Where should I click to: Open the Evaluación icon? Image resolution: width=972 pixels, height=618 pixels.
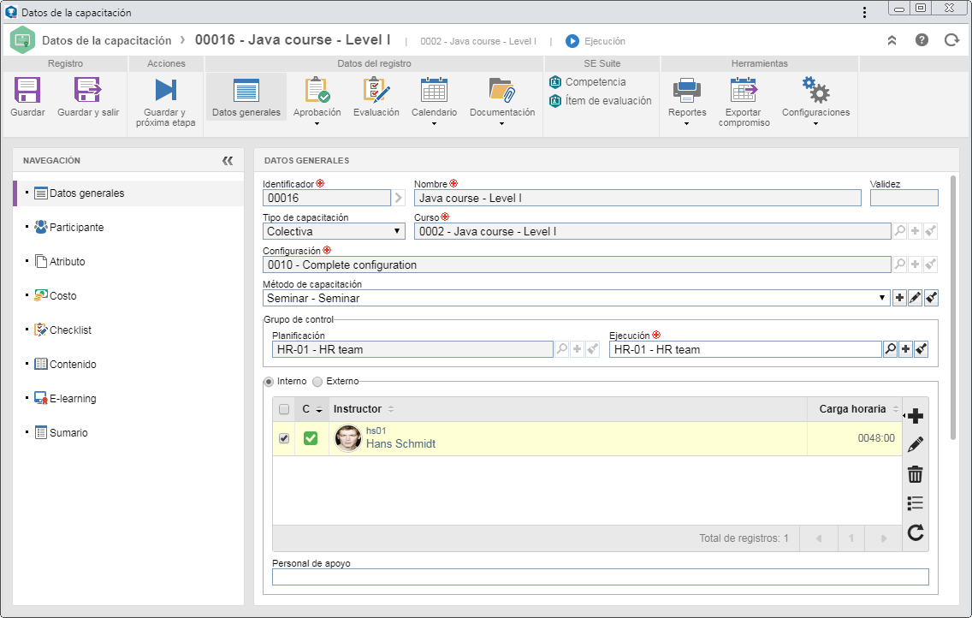point(376,91)
